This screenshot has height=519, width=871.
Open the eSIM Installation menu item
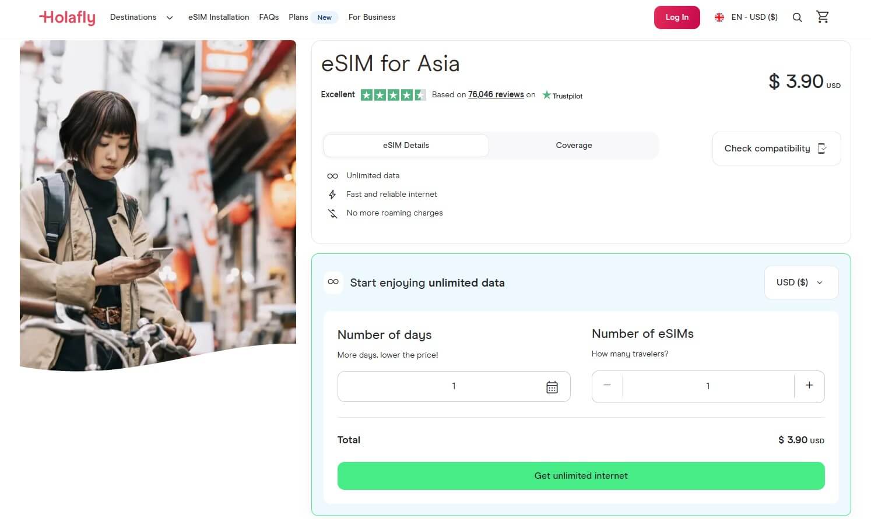click(219, 17)
